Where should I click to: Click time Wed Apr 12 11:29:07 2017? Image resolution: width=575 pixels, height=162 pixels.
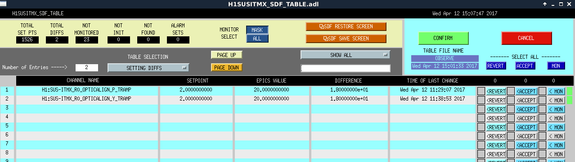click(432, 90)
